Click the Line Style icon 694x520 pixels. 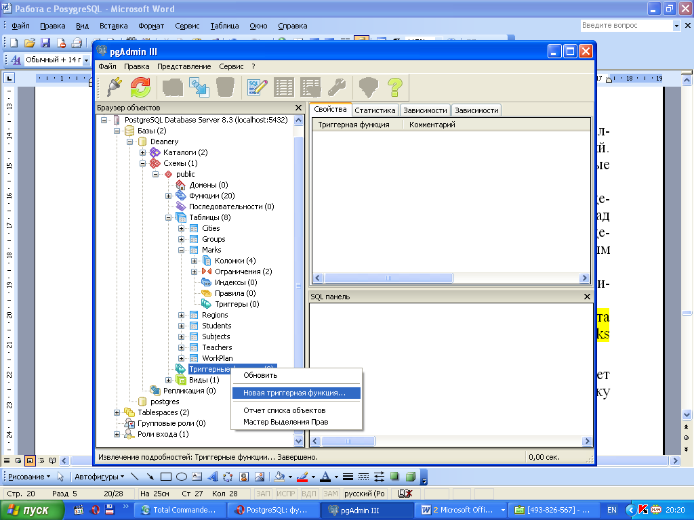pos(348,477)
